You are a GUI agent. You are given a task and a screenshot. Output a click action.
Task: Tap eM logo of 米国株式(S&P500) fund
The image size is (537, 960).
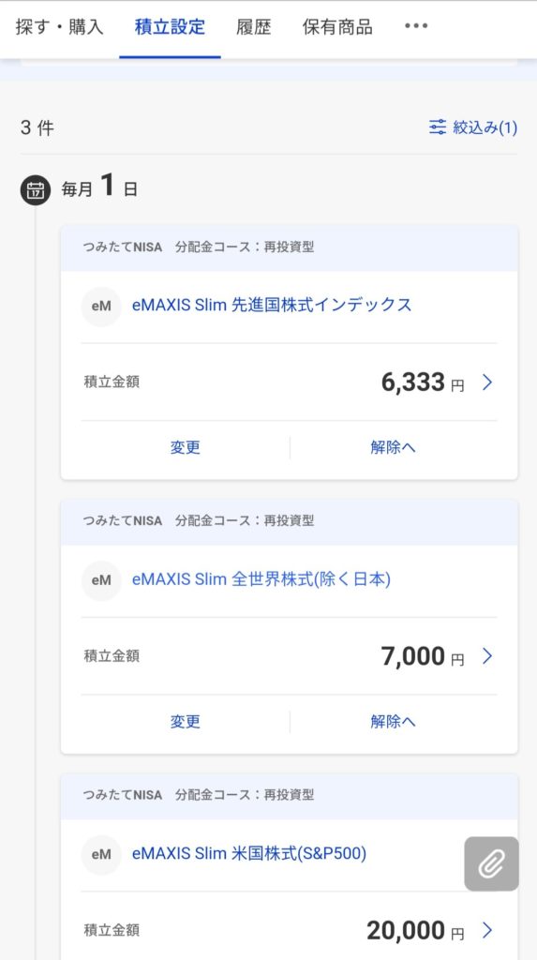(101, 854)
